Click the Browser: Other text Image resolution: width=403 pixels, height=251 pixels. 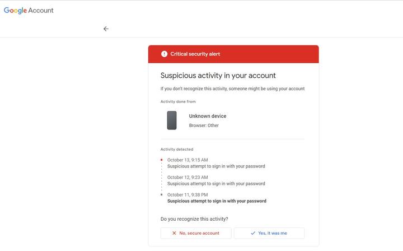tap(204, 125)
